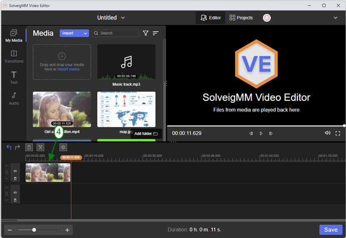This screenshot has width=346, height=238.
Task: Zoom out the timeline with minus
Action: (10, 230)
